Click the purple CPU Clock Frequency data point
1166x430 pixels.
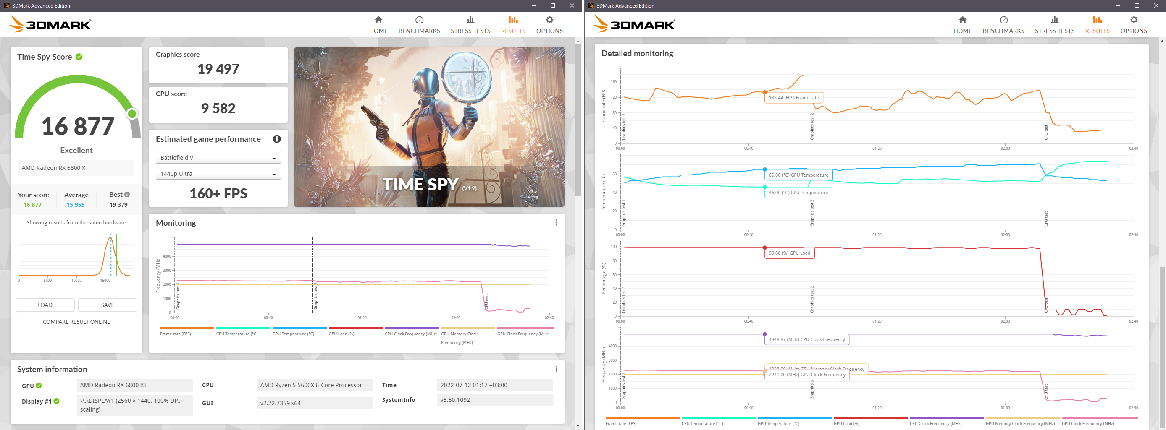[x=764, y=334]
